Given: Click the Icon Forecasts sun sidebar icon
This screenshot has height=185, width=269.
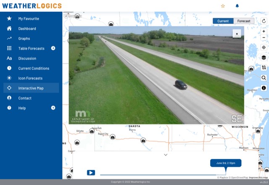Looking at the screenshot, I should pyautogui.click(x=9, y=78).
